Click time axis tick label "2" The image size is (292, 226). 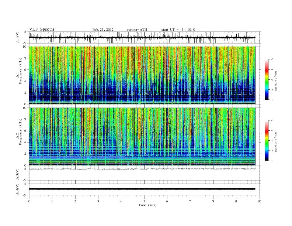pos(75,201)
